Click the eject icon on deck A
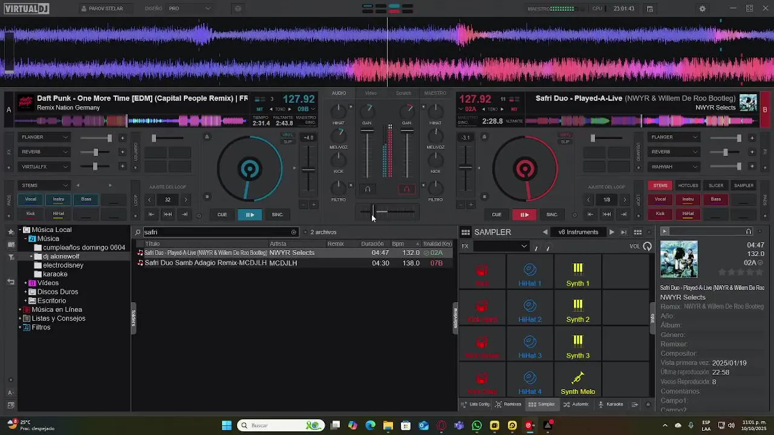Screen dimensions: 774x435 coord(207,137)
